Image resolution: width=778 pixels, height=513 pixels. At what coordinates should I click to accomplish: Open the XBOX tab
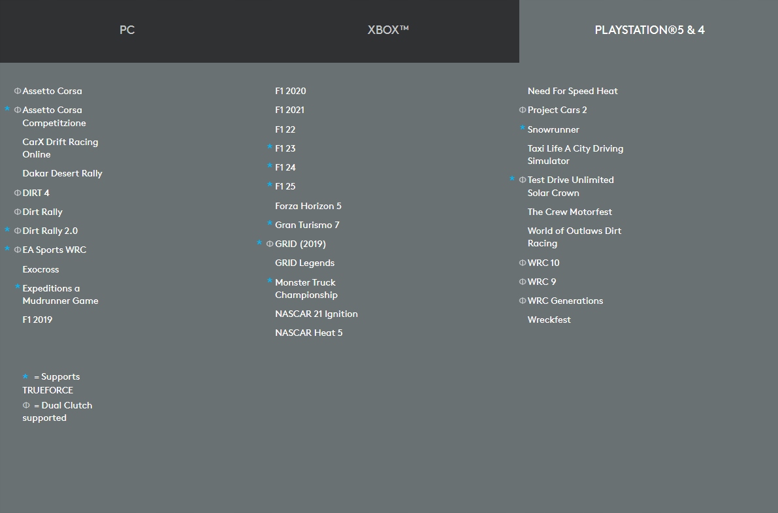coord(388,30)
